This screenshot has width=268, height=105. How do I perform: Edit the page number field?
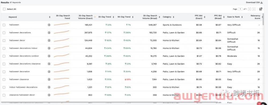click(240, 9)
